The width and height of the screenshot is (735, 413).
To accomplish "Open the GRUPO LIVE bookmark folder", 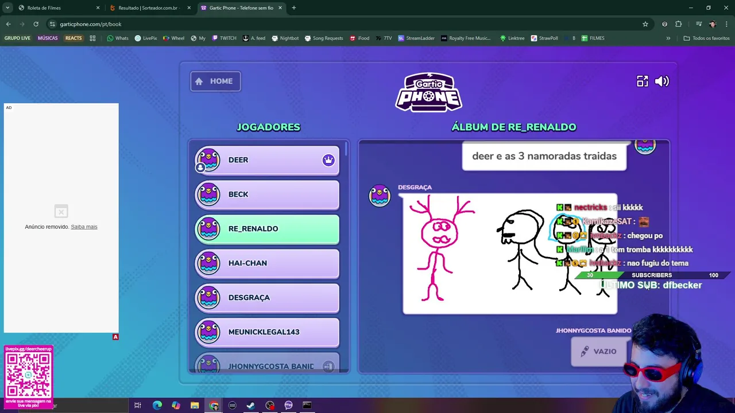I will pyautogui.click(x=17, y=38).
